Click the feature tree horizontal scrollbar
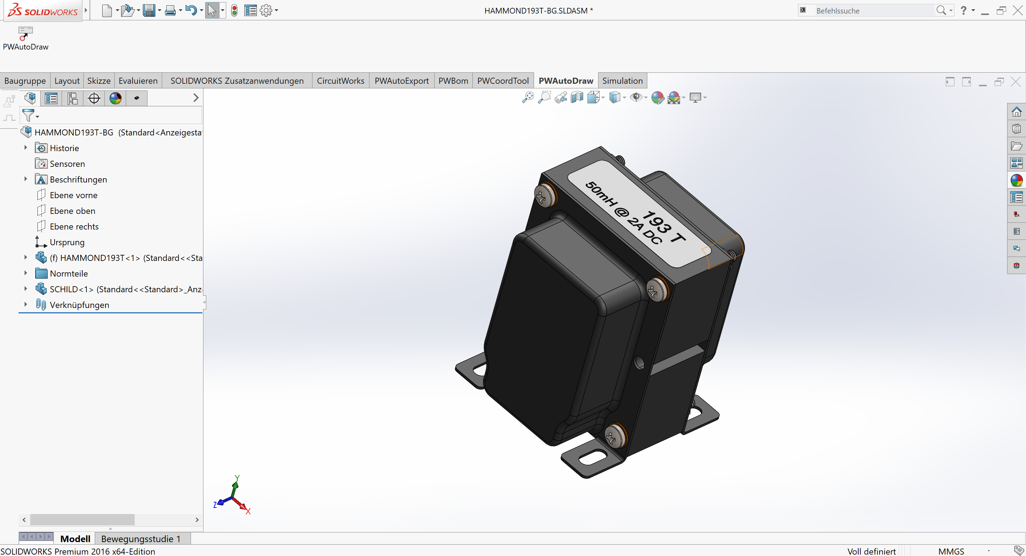The width and height of the screenshot is (1026, 556). tap(82, 519)
